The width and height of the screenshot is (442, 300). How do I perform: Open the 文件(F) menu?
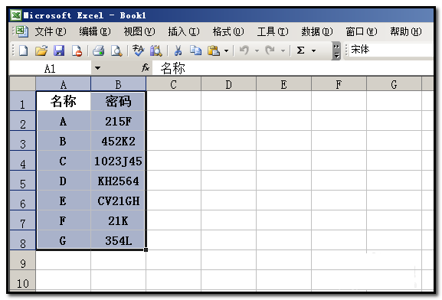(51, 31)
